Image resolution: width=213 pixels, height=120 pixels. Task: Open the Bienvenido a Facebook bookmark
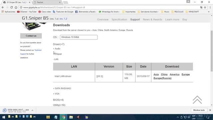click(x=86, y=12)
